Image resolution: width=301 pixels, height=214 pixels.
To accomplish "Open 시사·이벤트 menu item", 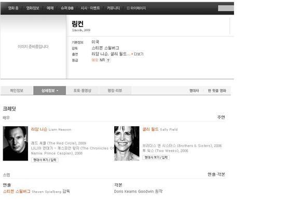I will click(x=90, y=8).
